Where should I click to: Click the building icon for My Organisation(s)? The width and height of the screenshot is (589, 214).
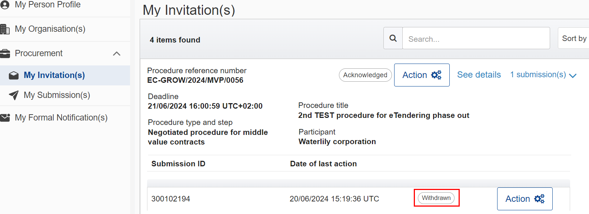(5, 29)
